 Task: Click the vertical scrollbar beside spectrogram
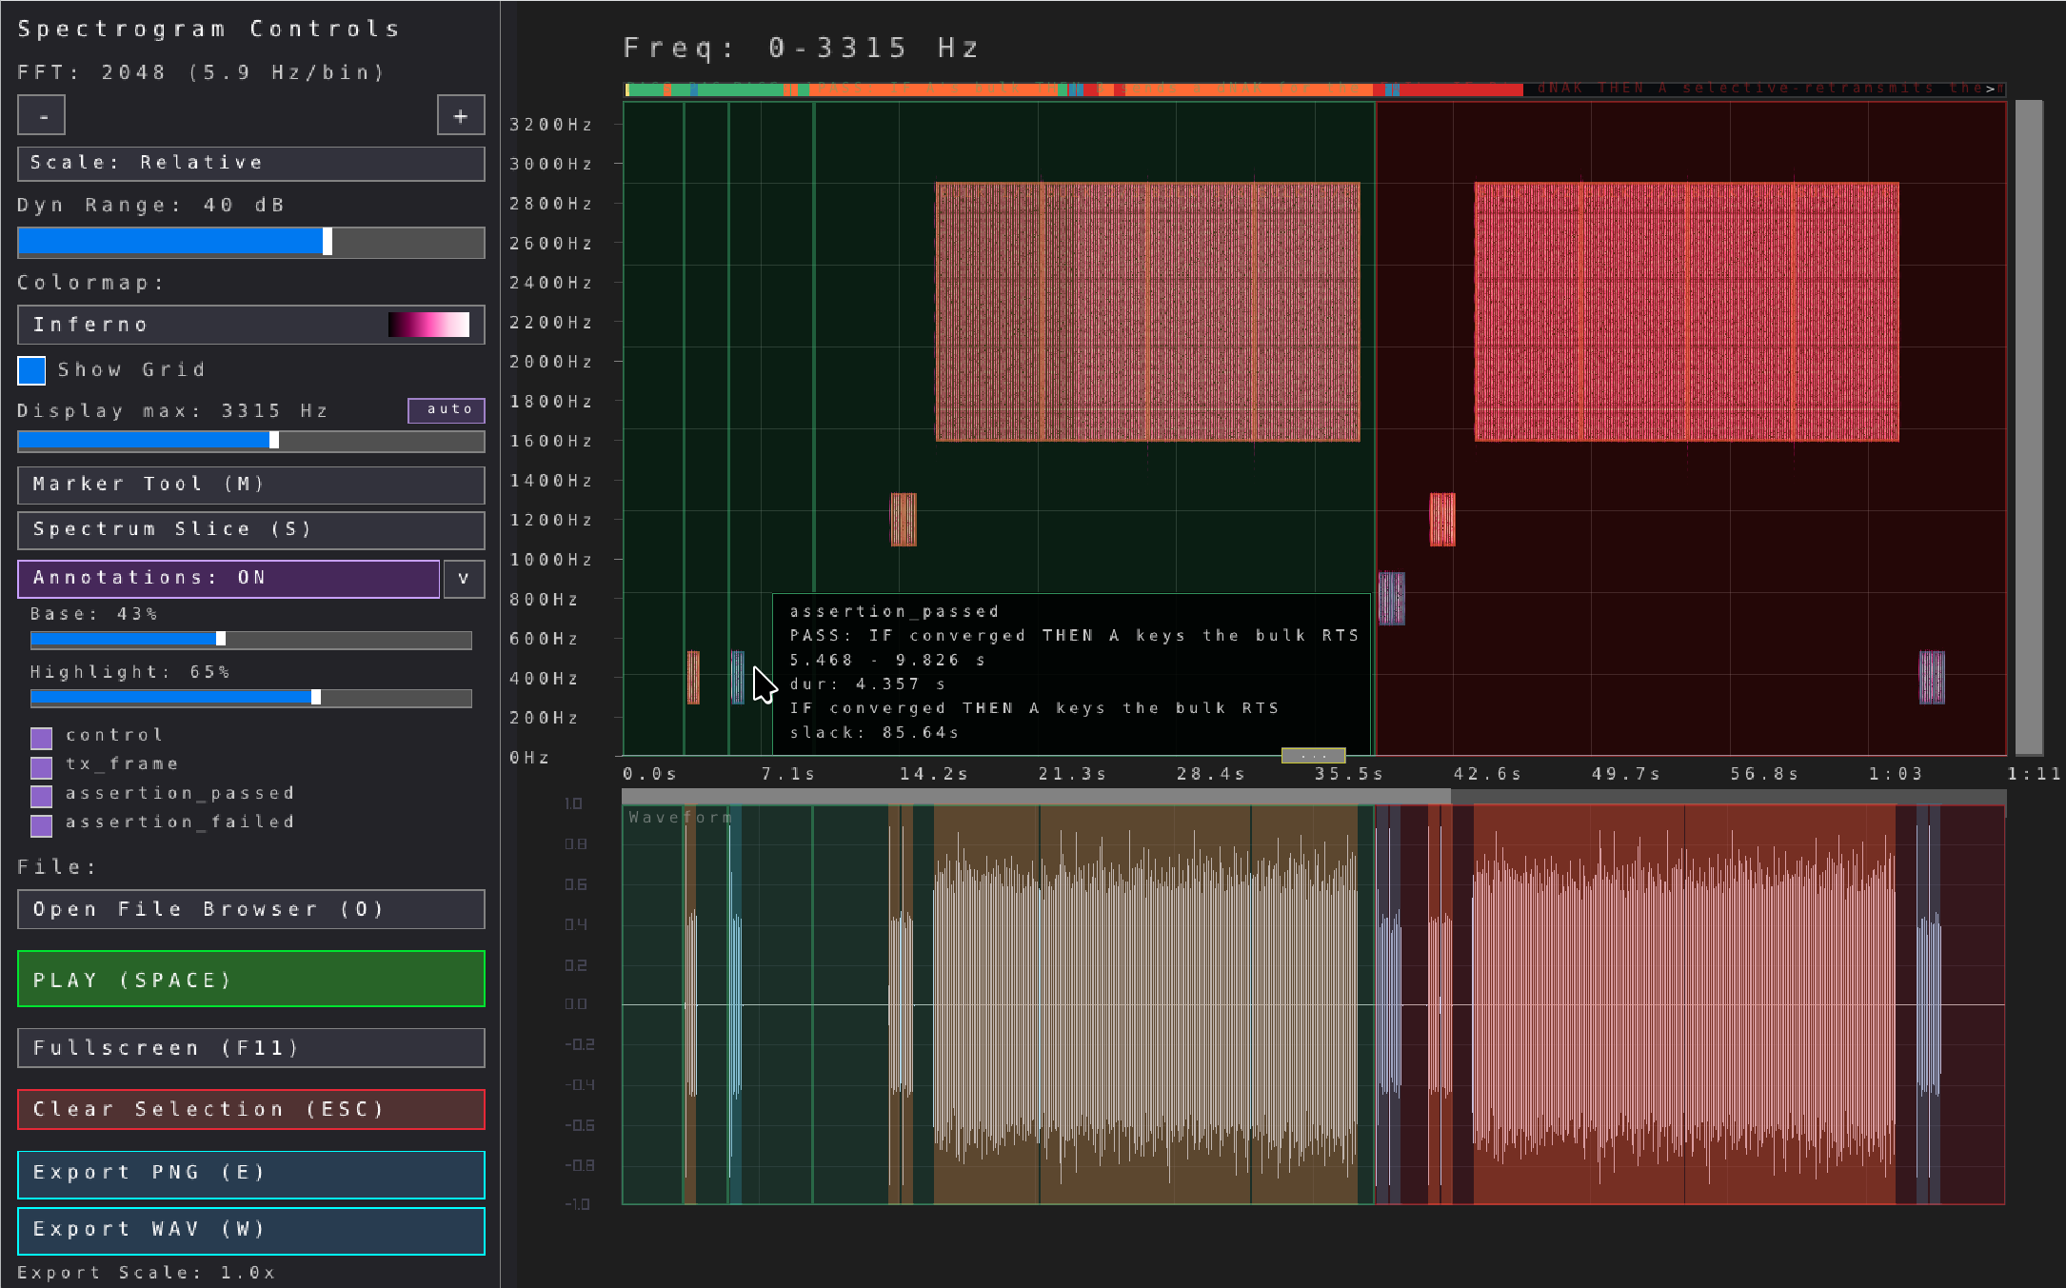pyautogui.click(x=2029, y=427)
